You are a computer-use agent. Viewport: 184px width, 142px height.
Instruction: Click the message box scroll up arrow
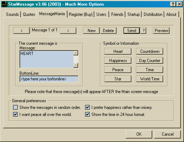point(76,53)
